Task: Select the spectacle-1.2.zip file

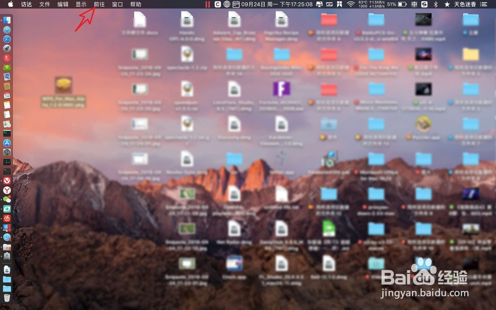Action: [x=187, y=54]
